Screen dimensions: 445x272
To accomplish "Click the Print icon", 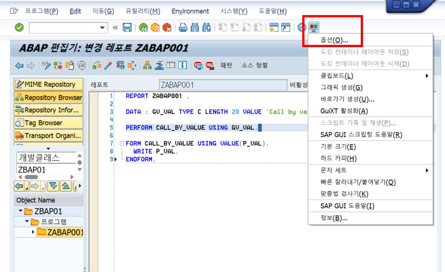I will point(183,28).
